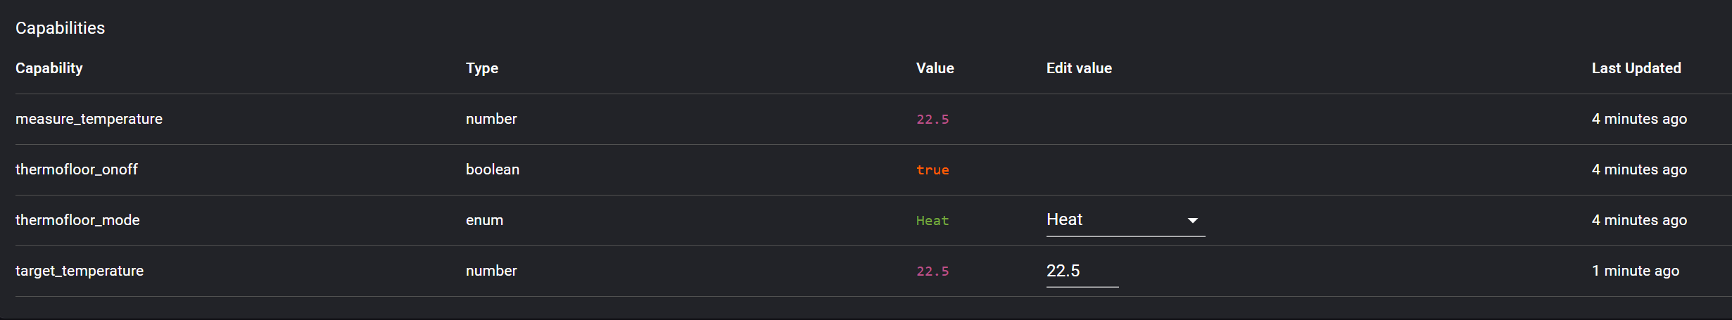Click the arrow icon beside Heat

pyautogui.click(x=1193, y=221)
